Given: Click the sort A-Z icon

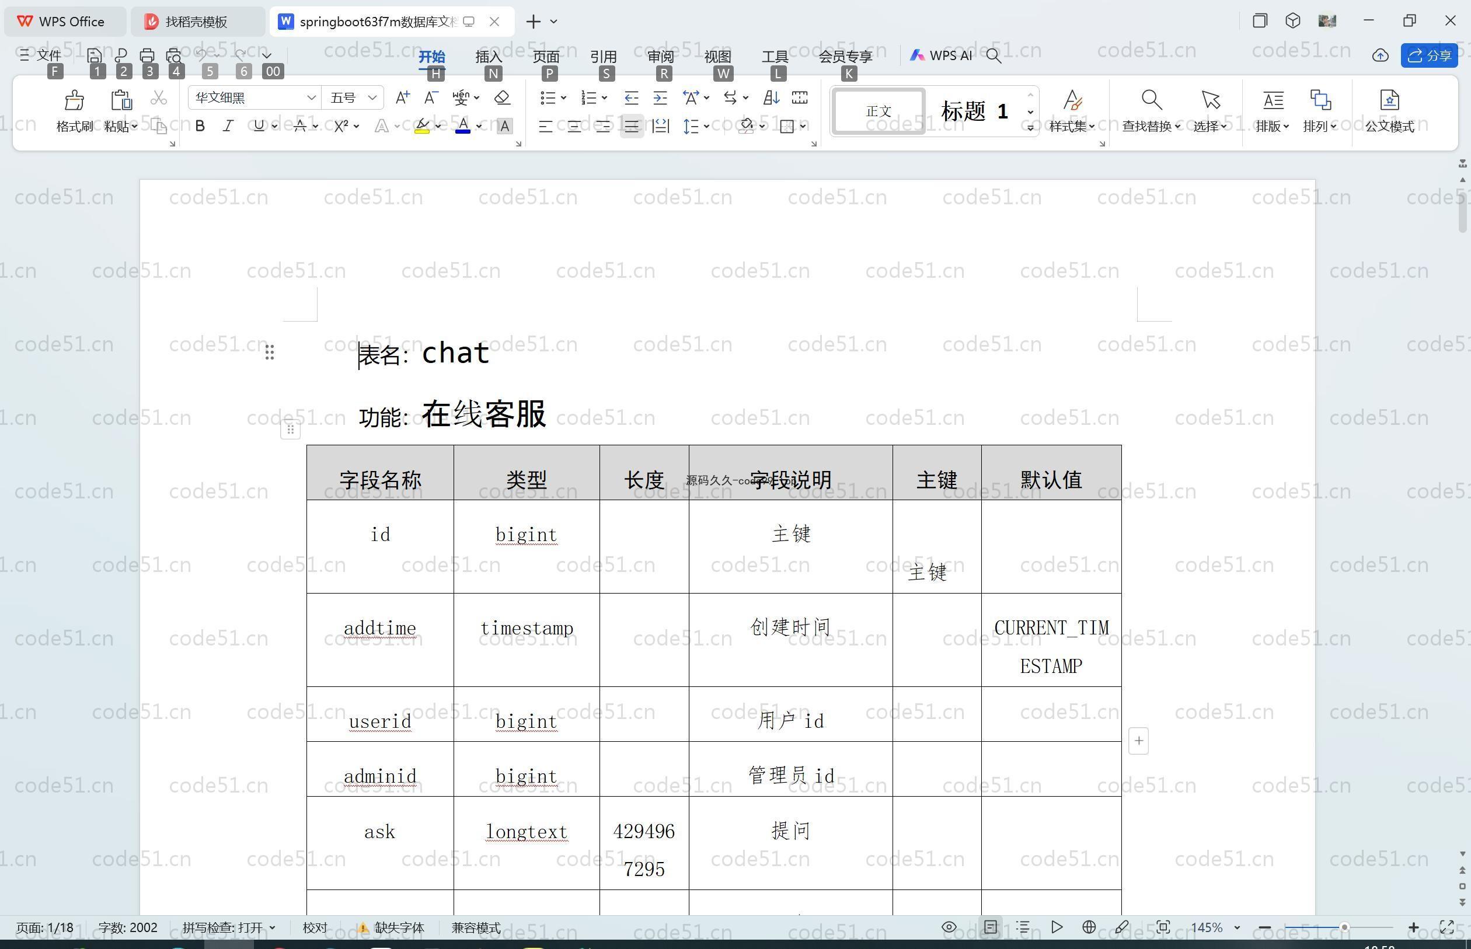Looking at the screenshot, I should [771, 97].
